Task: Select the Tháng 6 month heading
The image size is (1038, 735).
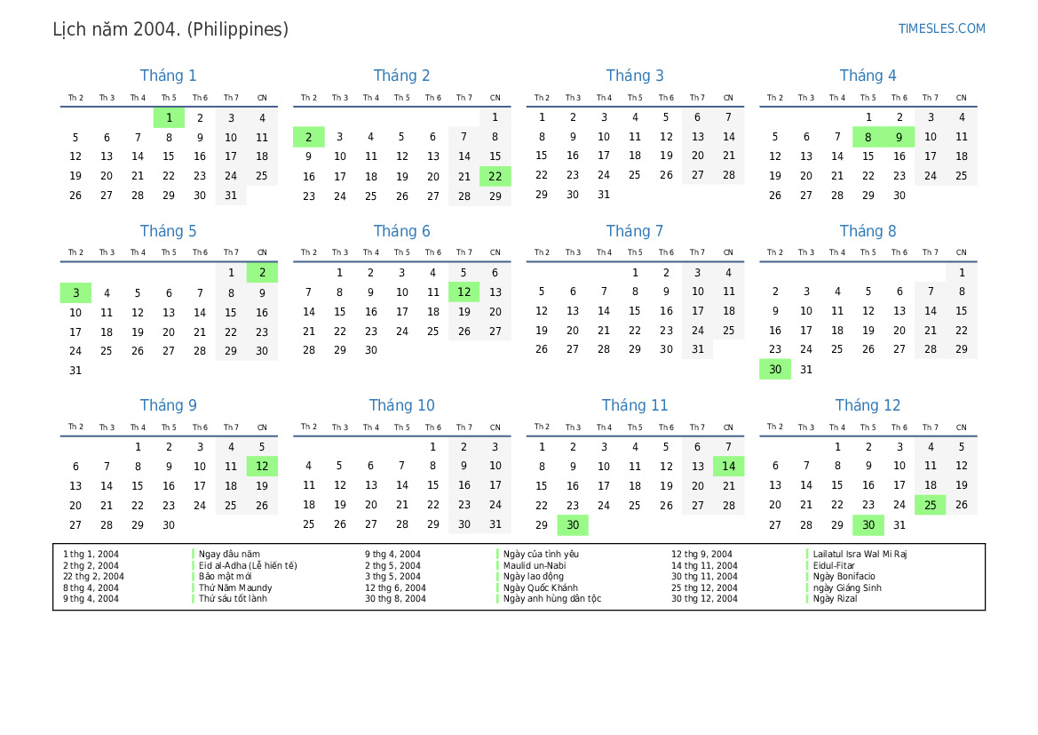Action: tap(401, 231)
